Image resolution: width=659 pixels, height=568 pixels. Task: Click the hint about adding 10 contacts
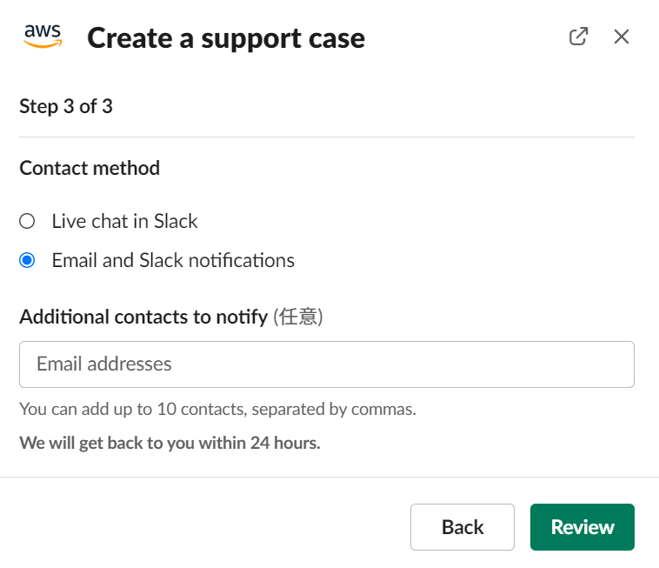coord(217,409)
